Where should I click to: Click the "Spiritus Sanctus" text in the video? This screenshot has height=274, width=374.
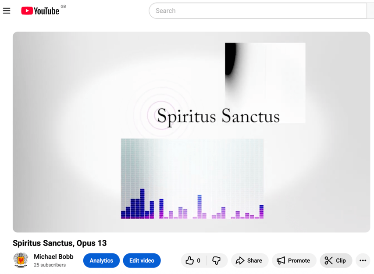coord(218,116)
